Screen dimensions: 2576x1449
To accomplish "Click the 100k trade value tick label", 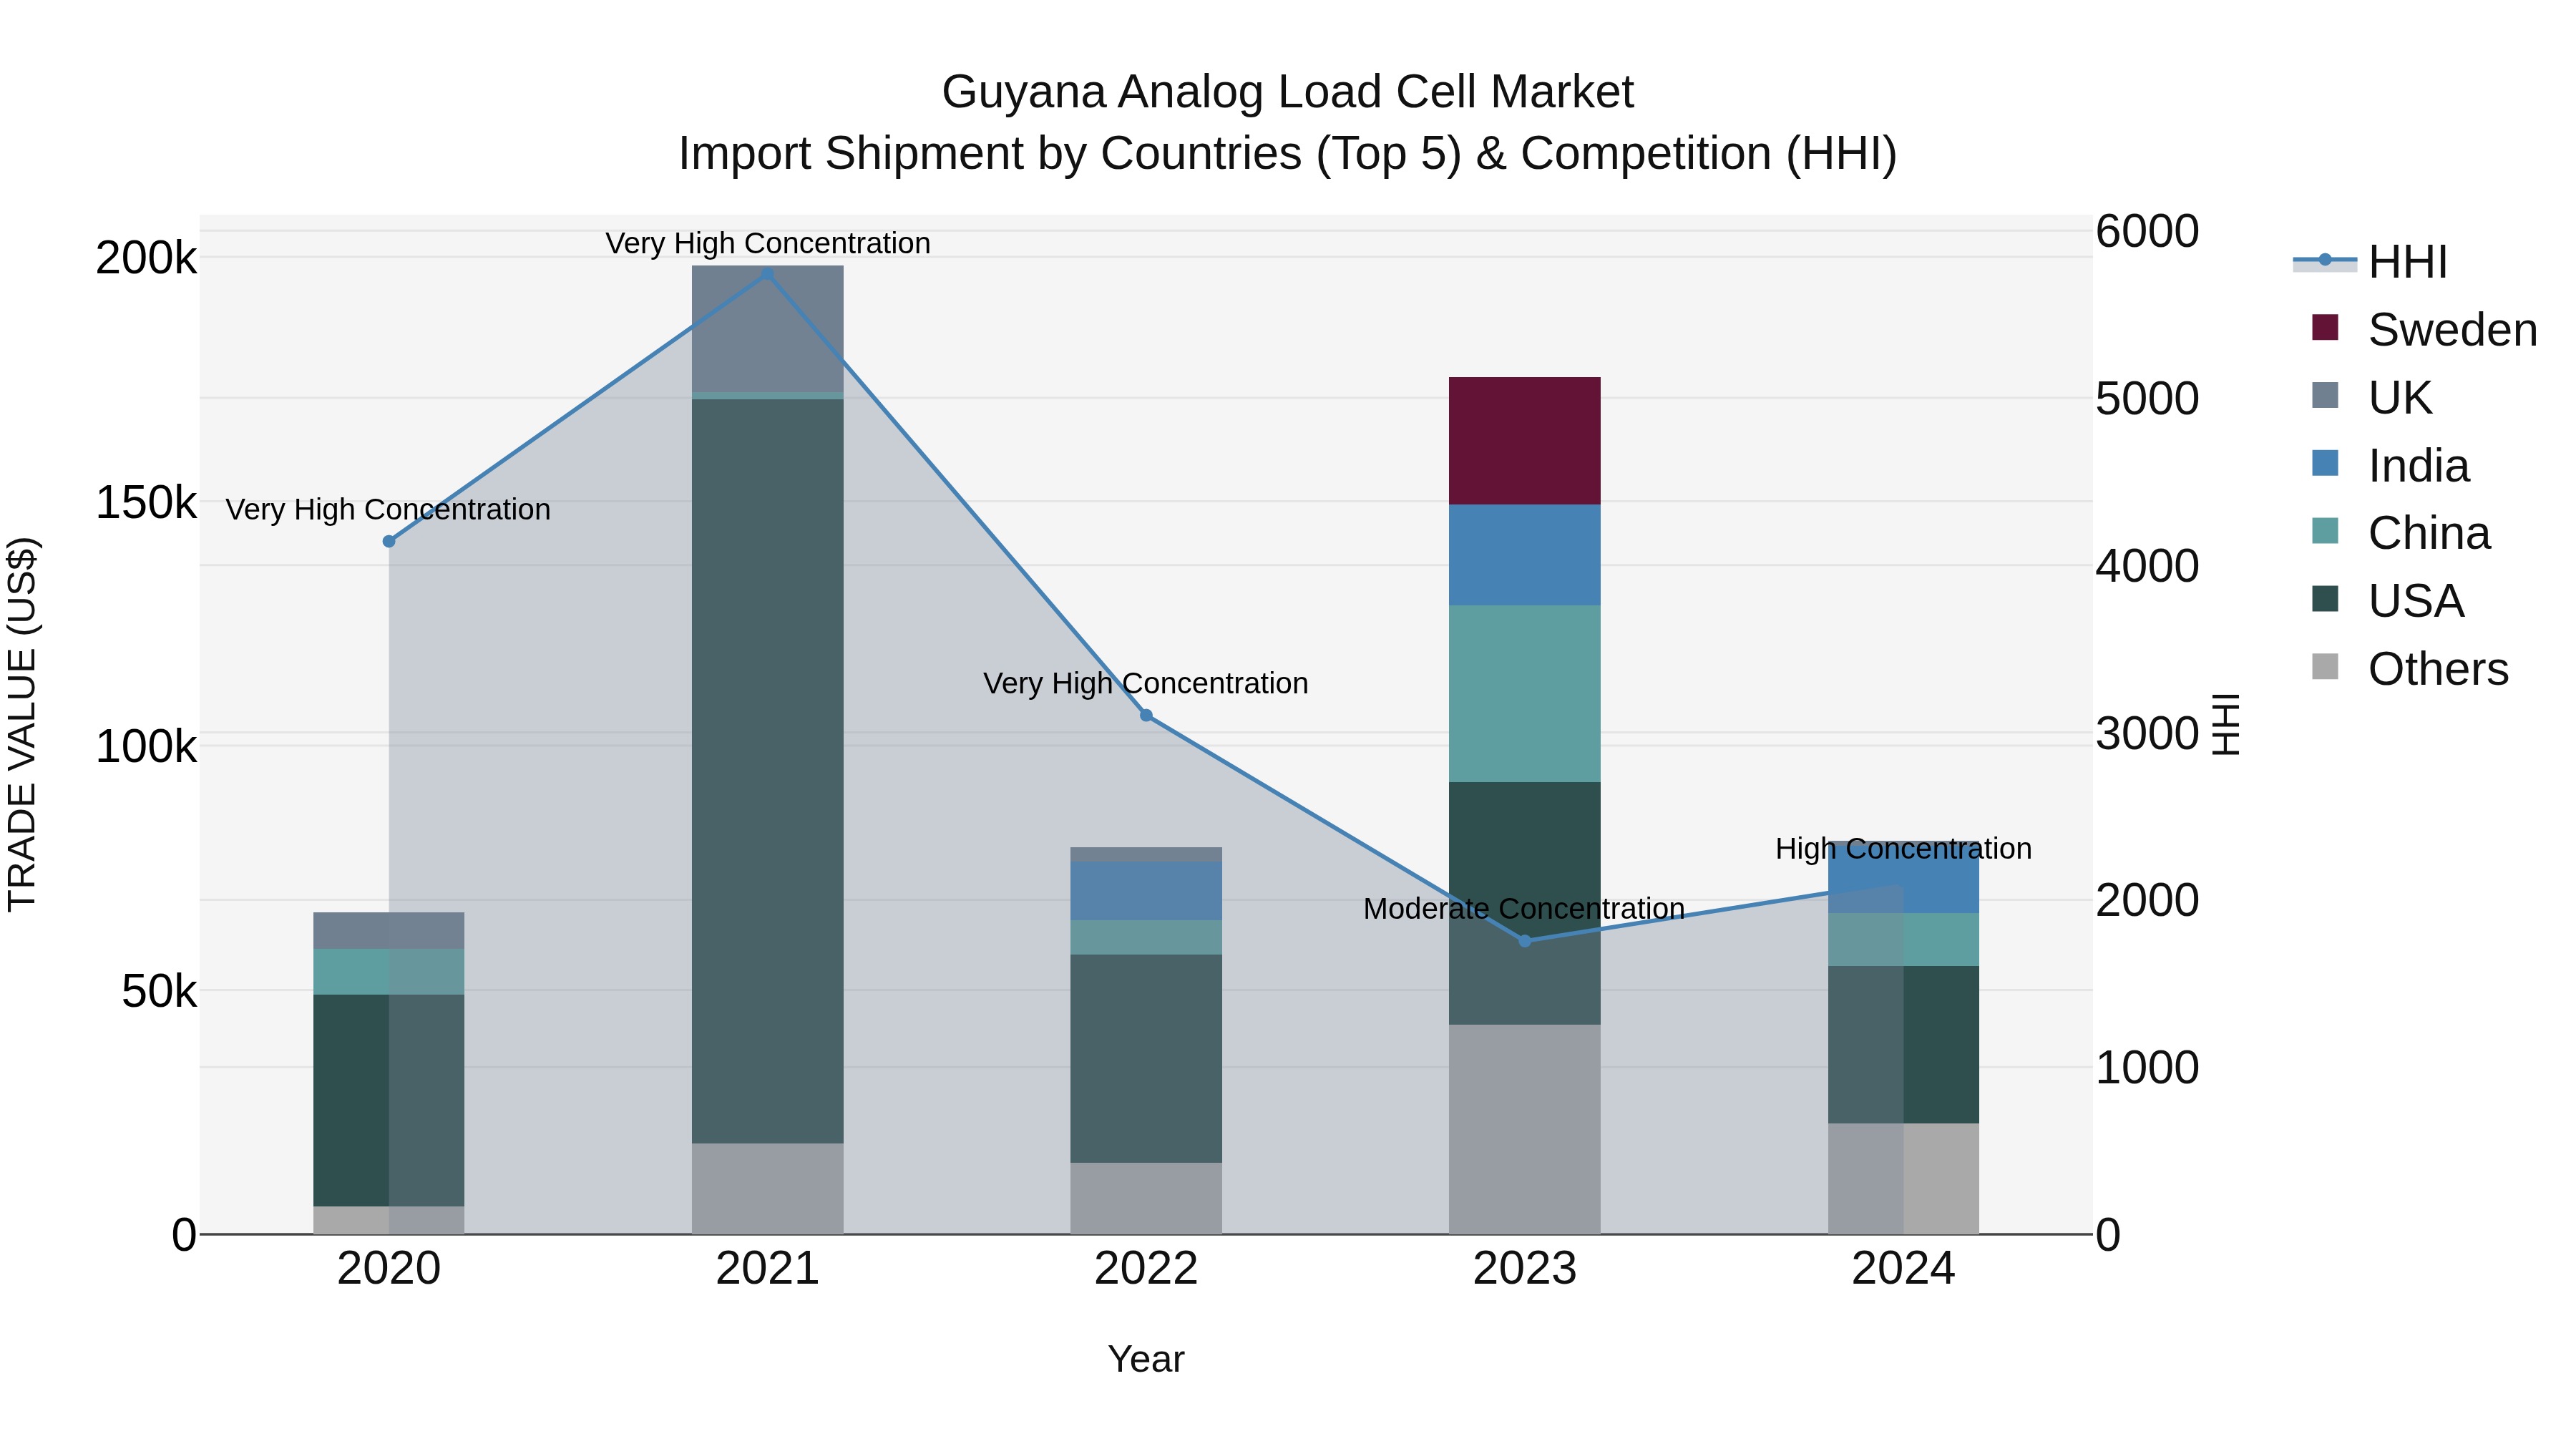I will pyautogui.click(x=146, y=746).
